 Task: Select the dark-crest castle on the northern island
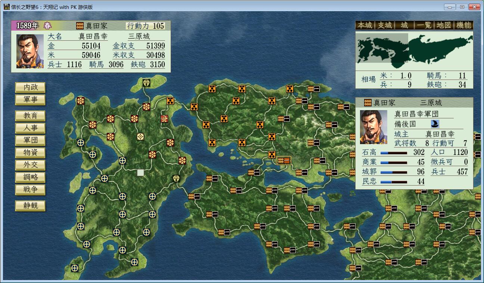pos(146,83)
